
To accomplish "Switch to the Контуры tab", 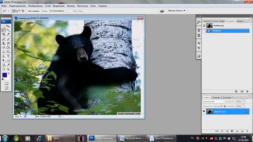I will coord(227,97).
